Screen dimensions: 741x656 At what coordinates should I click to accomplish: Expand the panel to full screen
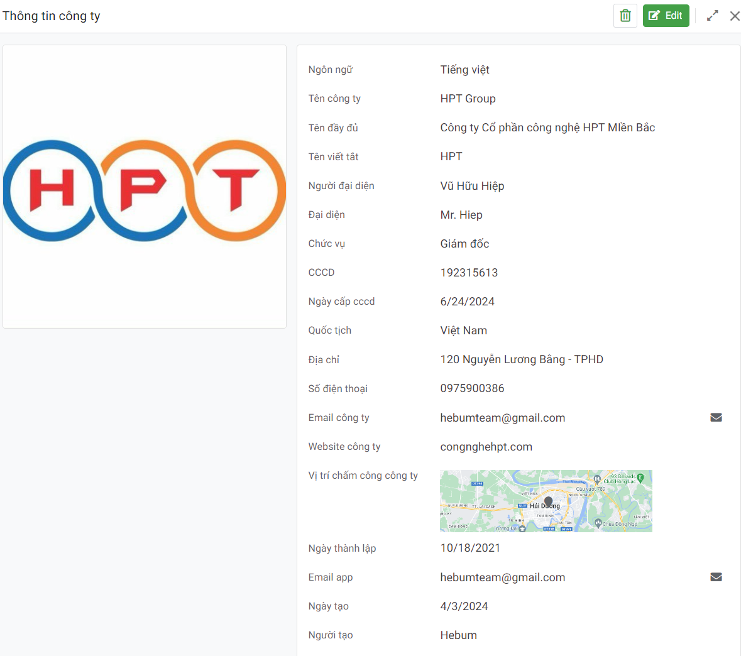pyautogui.click(x=712, y=16)
